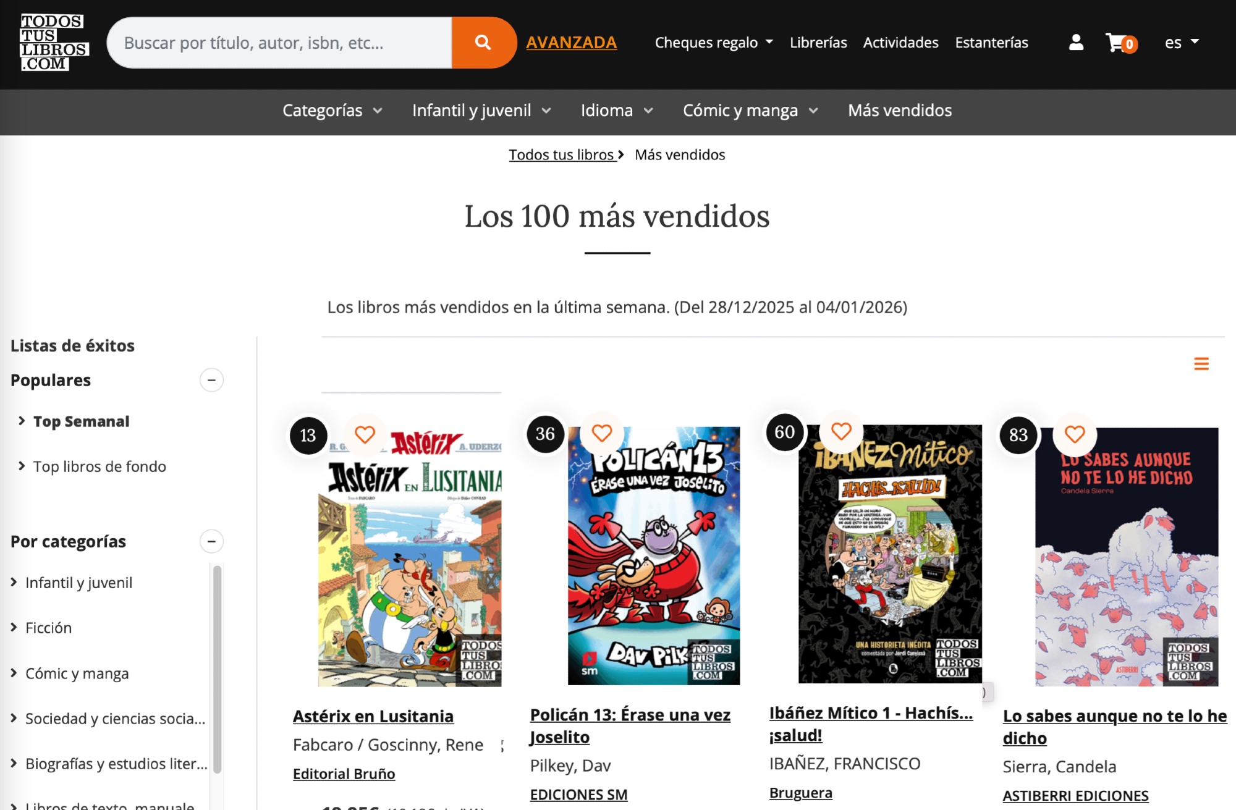
Task: Open the Cheques regalo dropdown
Action: point(714,43)
